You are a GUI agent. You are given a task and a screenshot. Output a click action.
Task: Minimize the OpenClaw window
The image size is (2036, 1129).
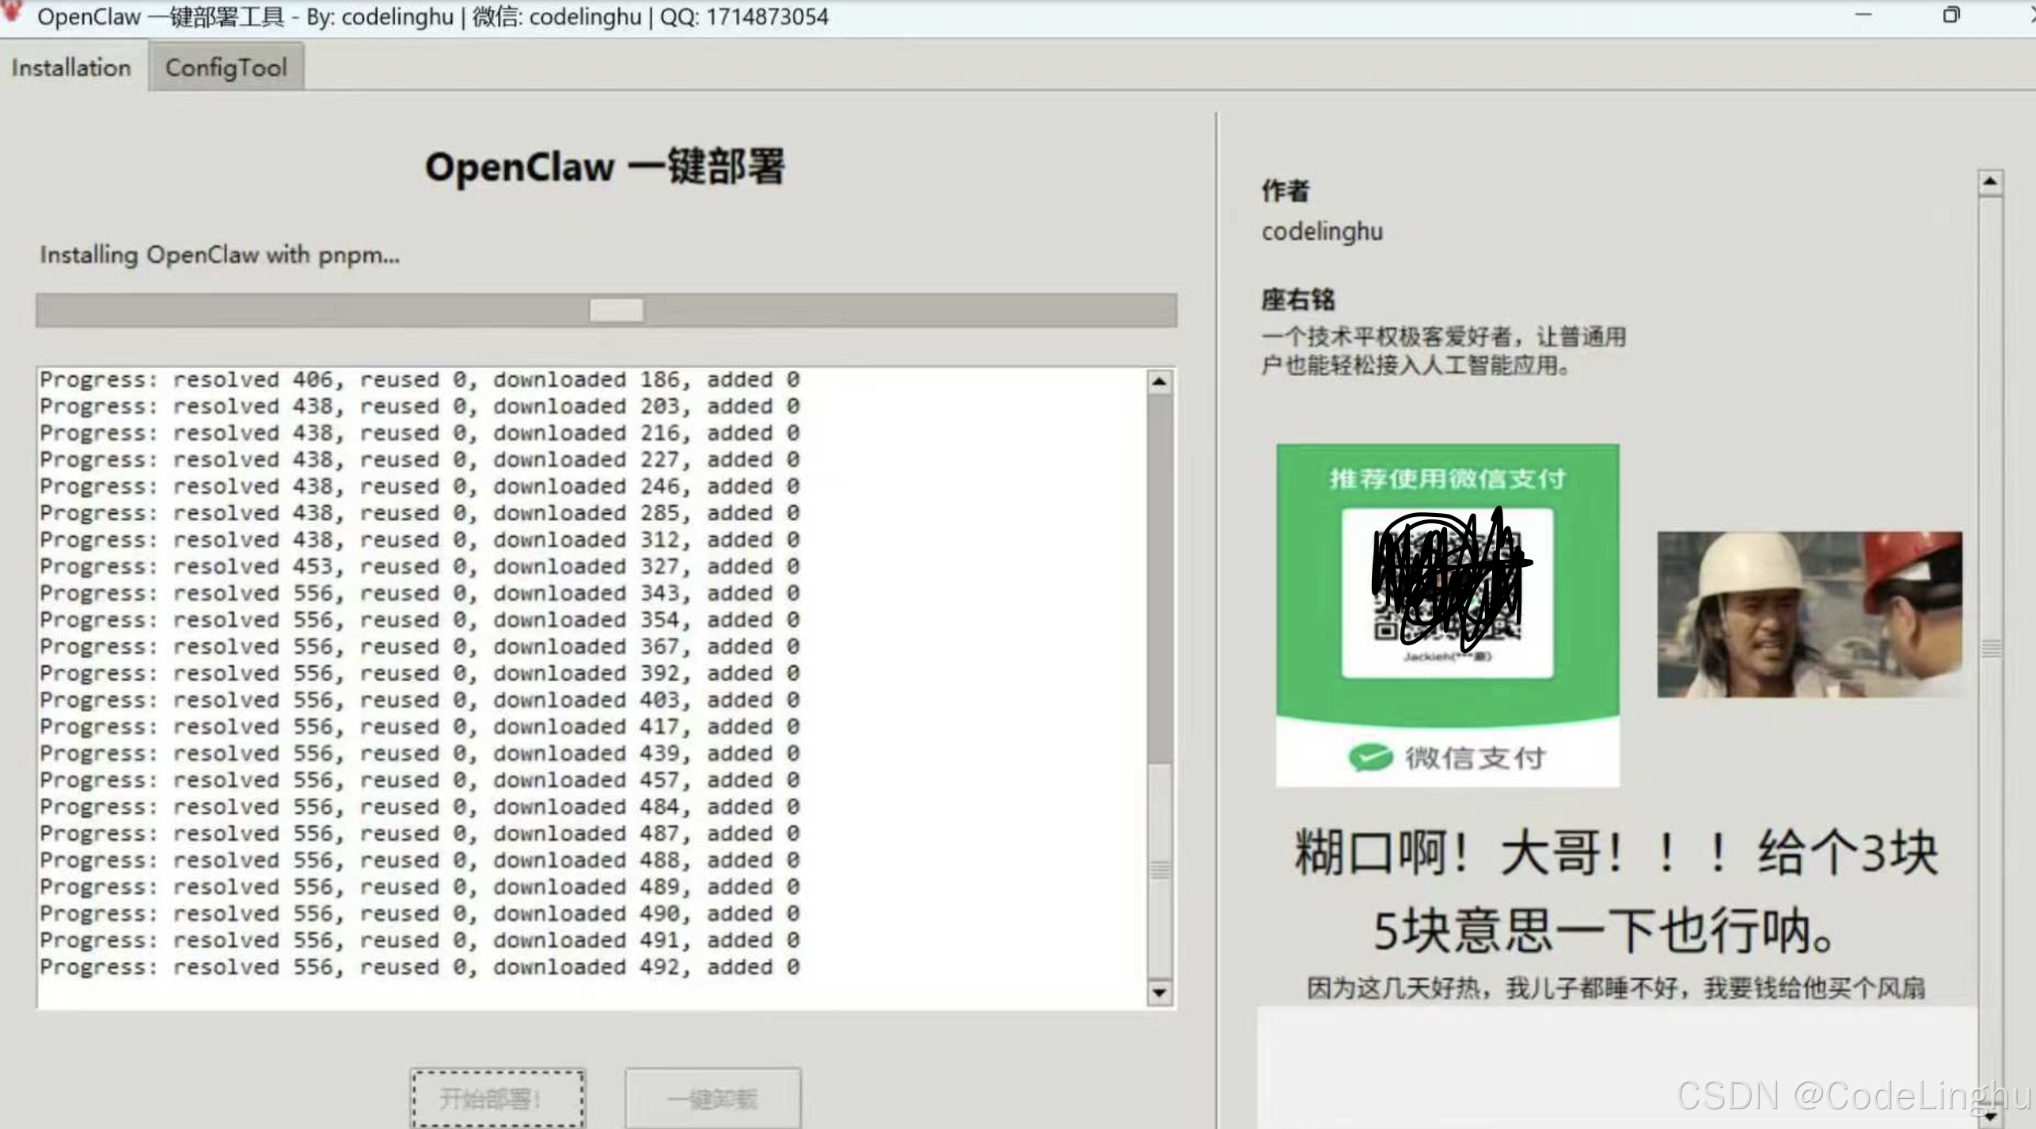tap(1863, 14)
